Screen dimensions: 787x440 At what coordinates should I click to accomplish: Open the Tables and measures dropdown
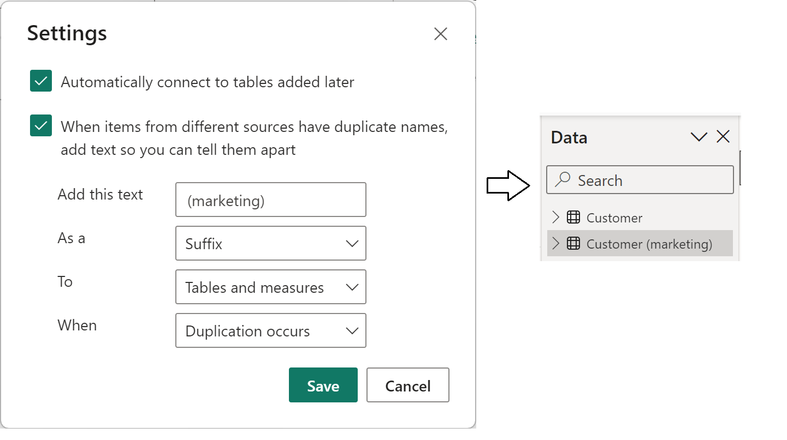[270, 287]
